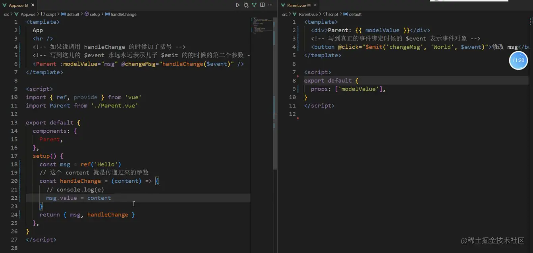Click the cube icon beside setup breadcrumb
This screenshot has width=533, height=253.
coord(87,14)
